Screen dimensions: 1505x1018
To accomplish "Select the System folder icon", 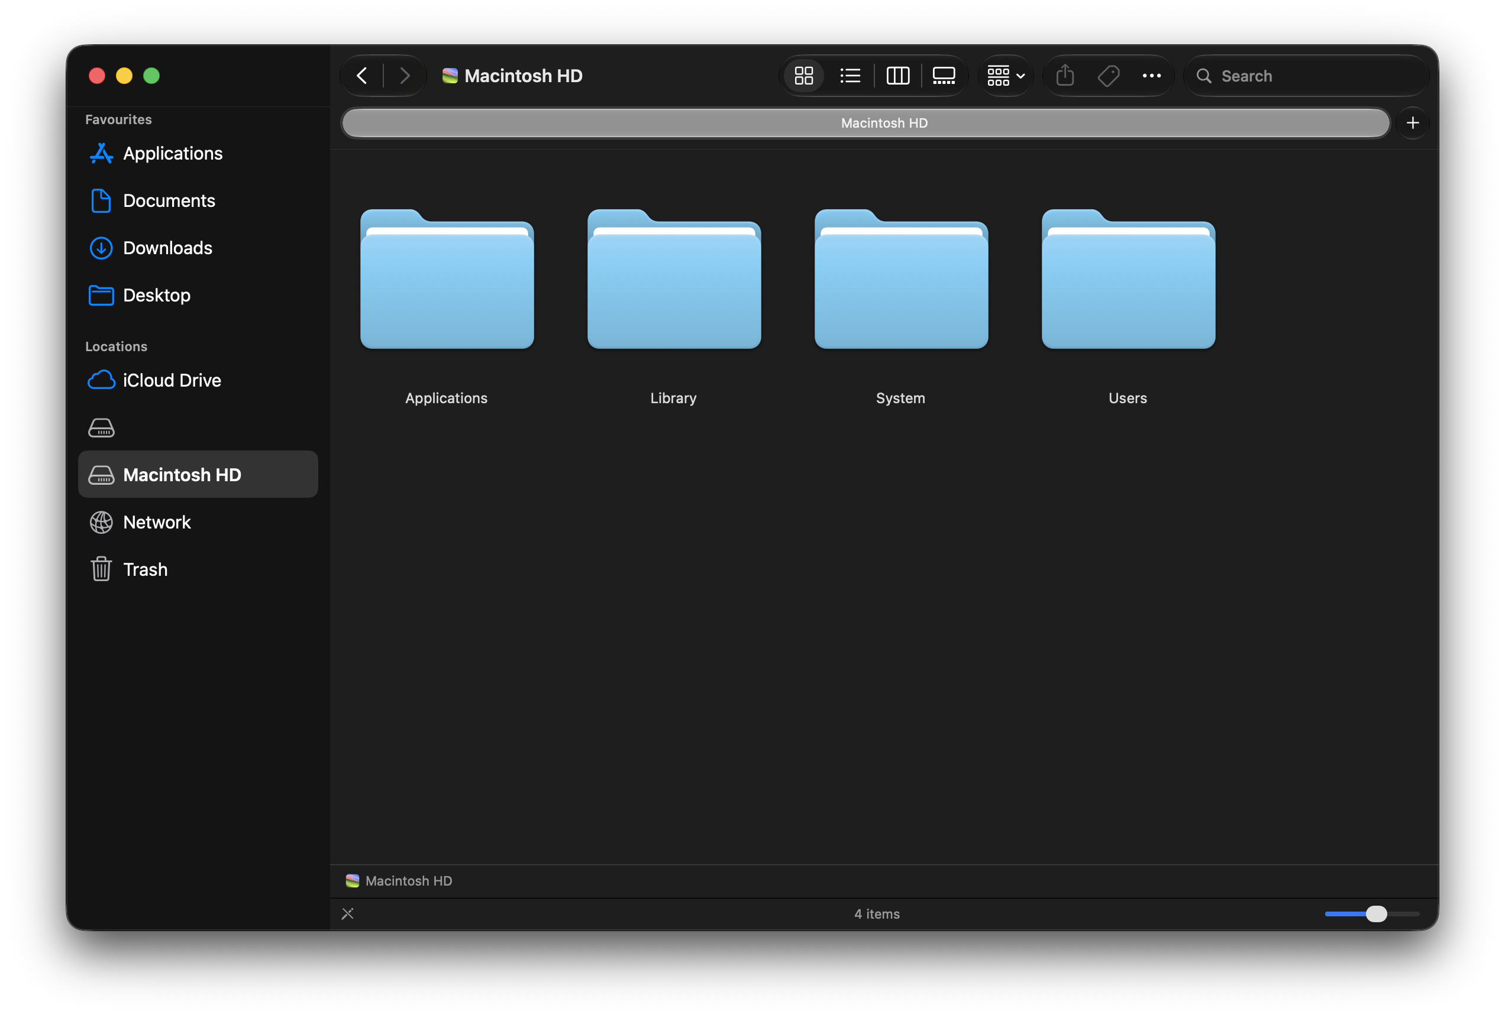I will pyautogui.click(x=902, y=279).
